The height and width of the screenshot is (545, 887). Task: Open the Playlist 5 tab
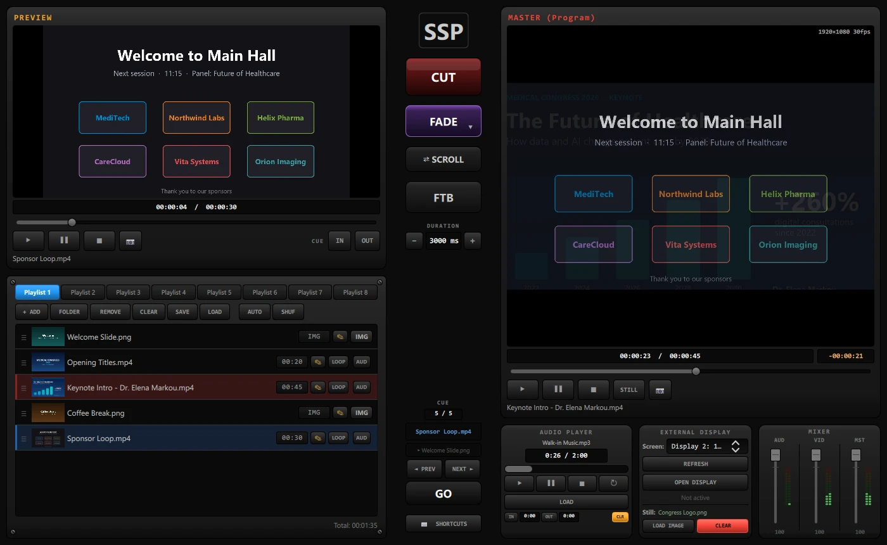tap(219, 292)
